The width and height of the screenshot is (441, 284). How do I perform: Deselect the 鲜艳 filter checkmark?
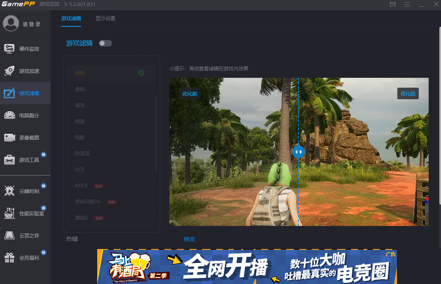[141, 72]
